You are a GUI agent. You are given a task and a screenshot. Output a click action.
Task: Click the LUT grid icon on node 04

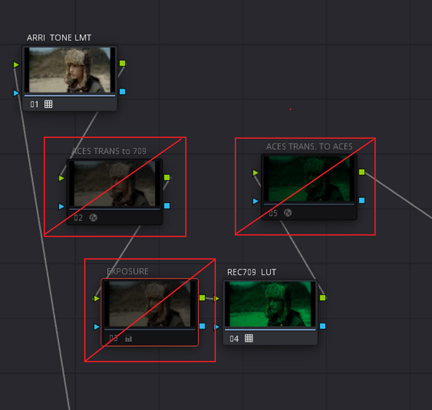pyautogui.click(x=249, y=338)
